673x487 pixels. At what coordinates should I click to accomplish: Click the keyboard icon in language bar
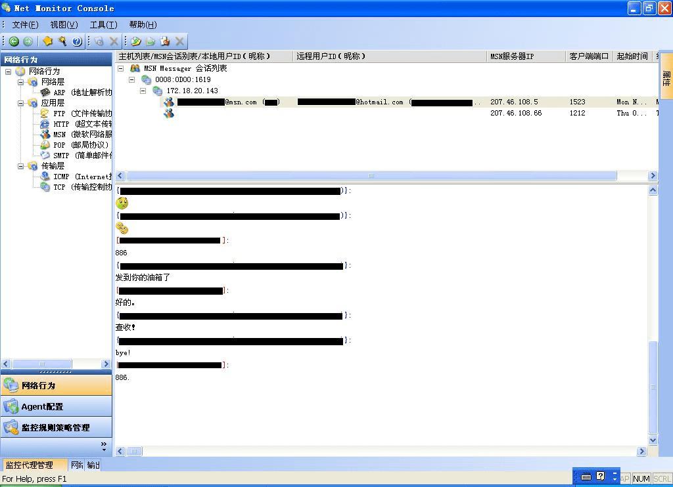[x=586, y=476]
